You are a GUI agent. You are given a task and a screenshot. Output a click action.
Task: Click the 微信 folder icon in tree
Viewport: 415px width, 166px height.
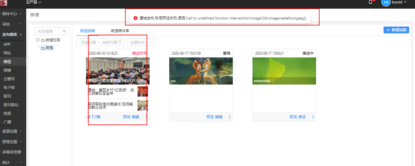43,48
